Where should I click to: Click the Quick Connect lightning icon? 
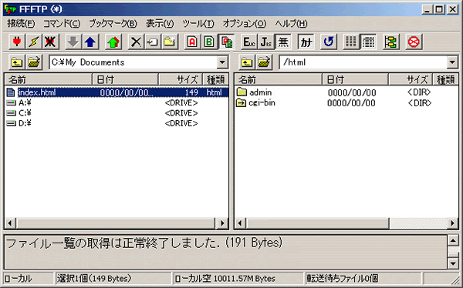[x=34, y=42]
